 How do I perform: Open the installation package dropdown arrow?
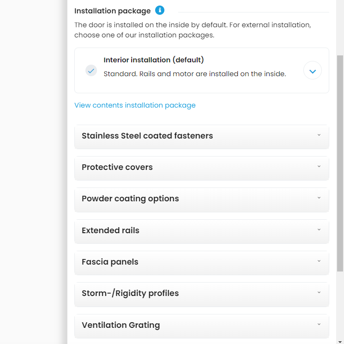click(313, 71)
